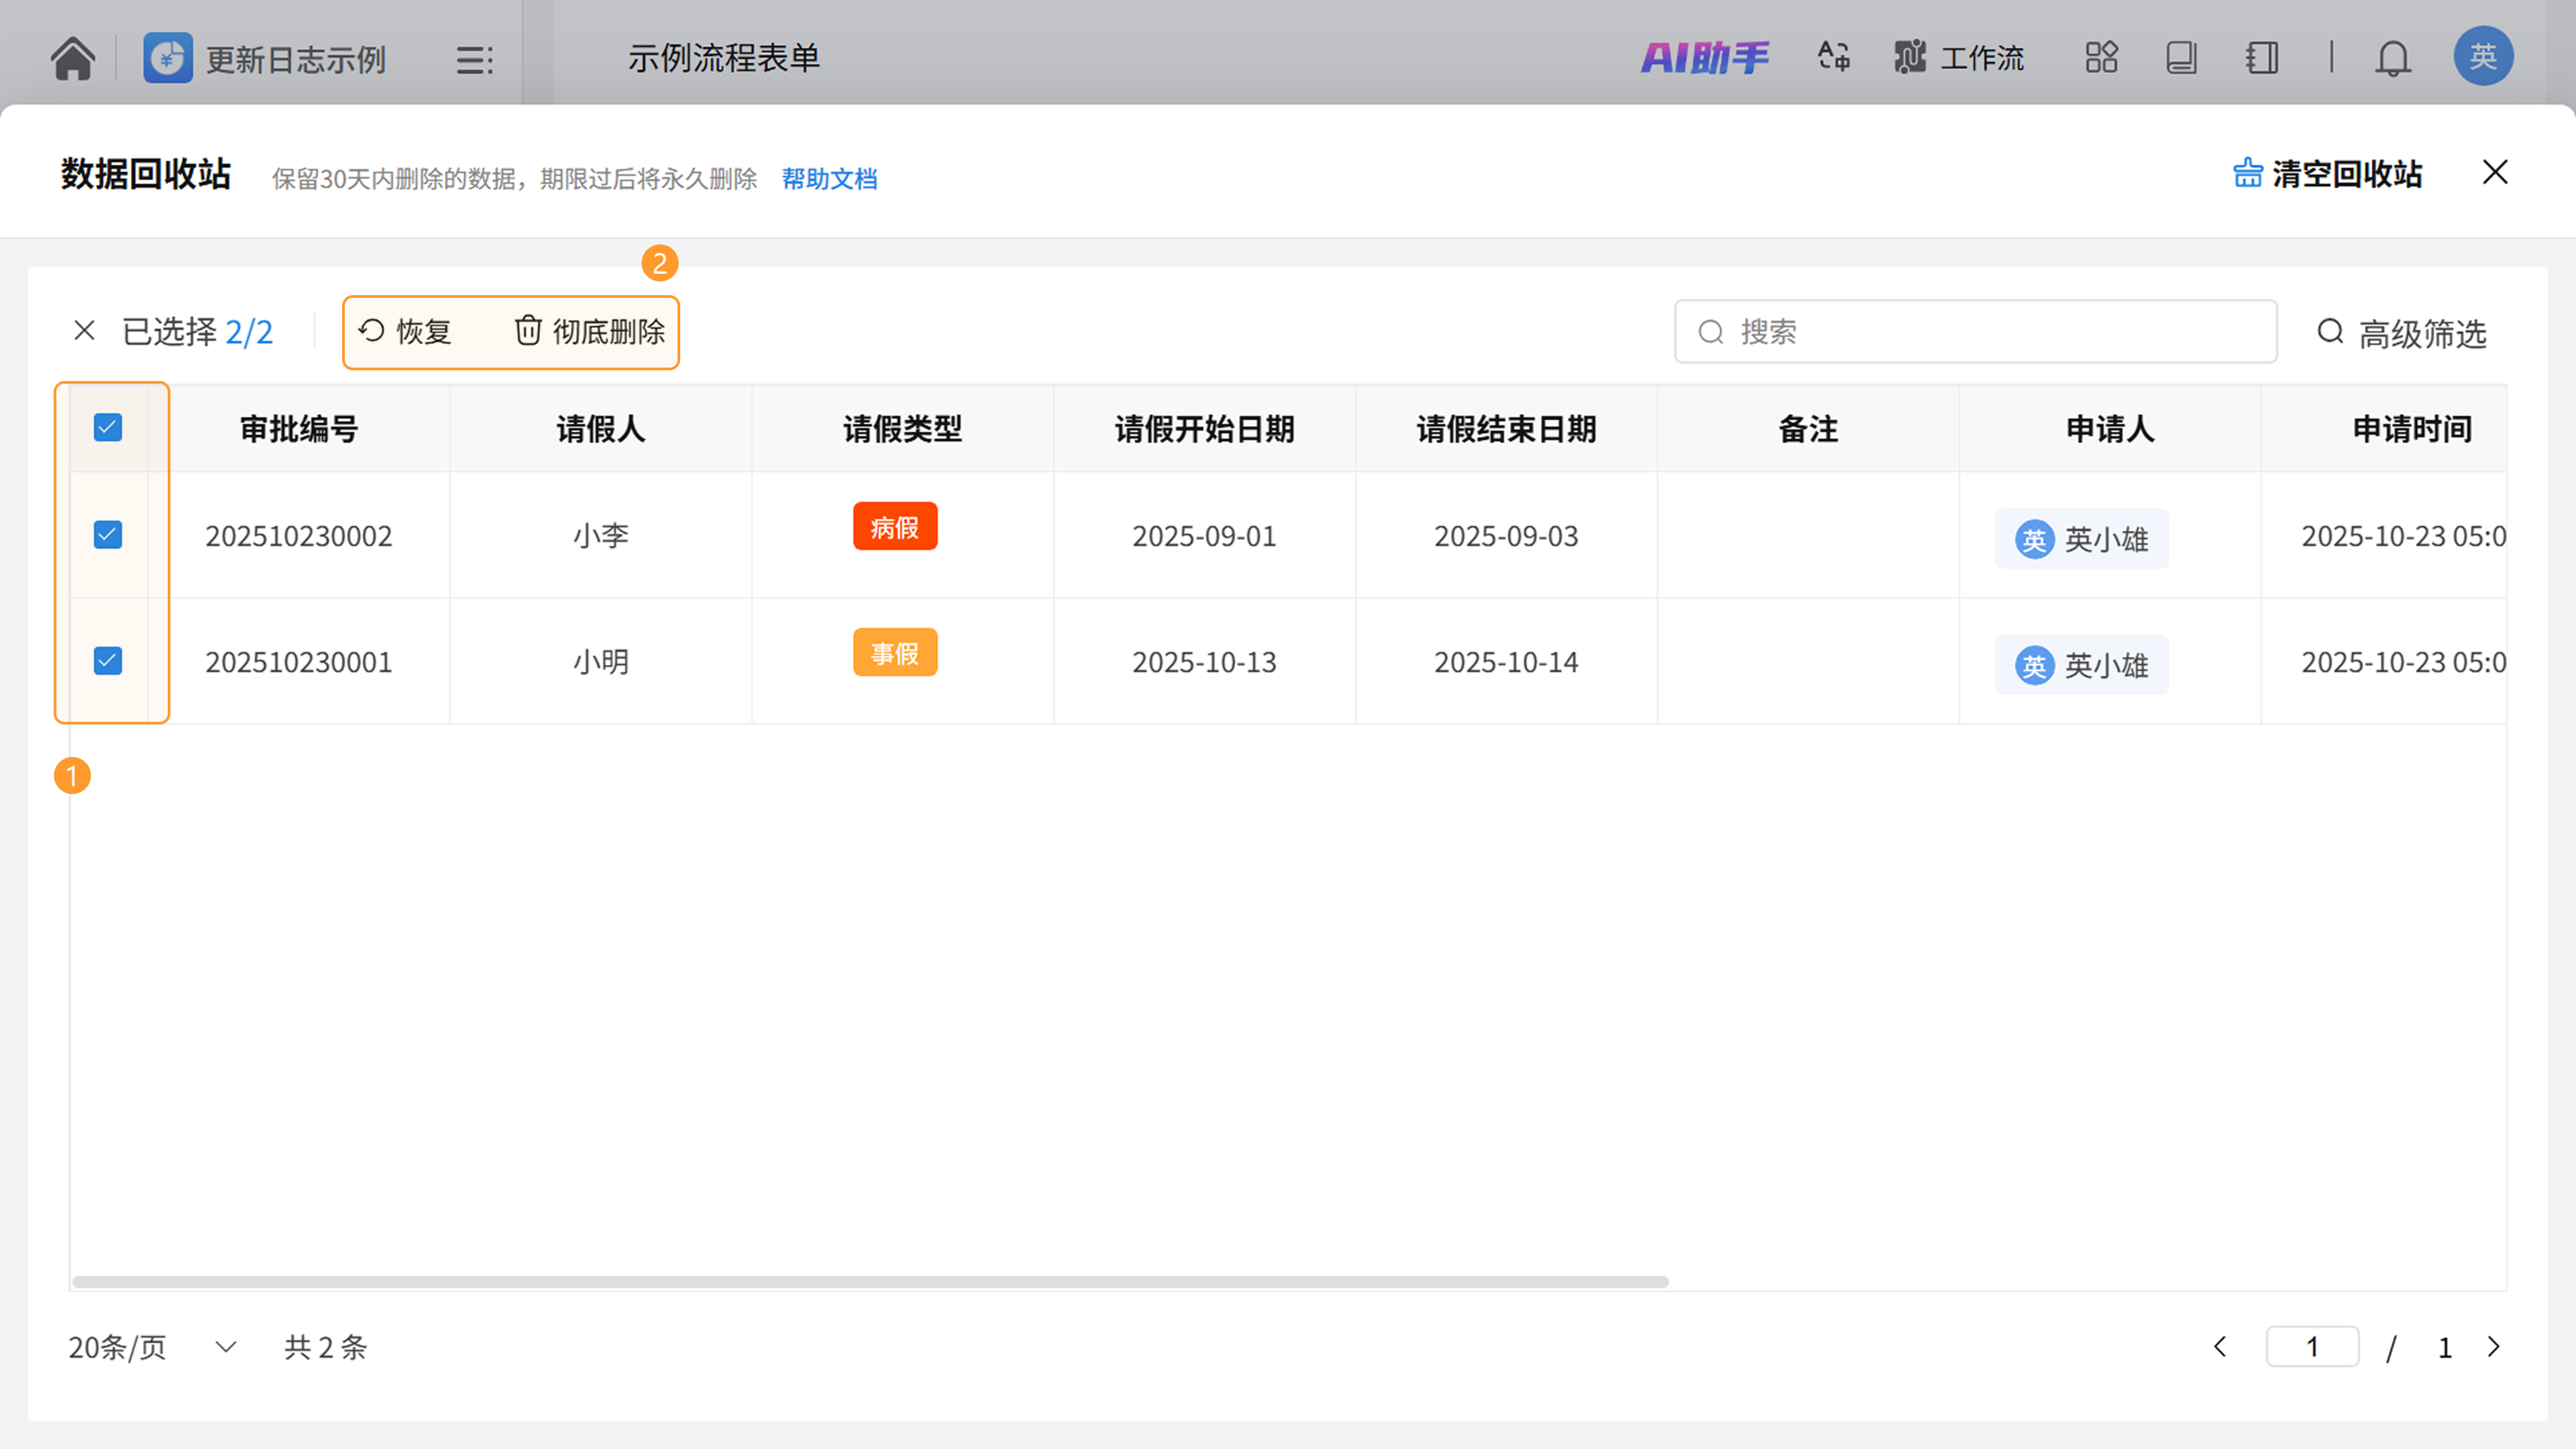Open the notification bell

pyautogui.click(x=2392, y=58)
